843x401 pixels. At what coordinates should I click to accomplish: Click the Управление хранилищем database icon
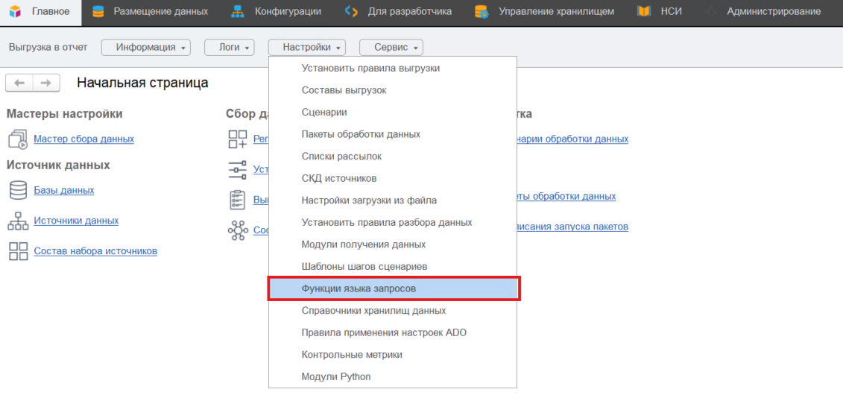point(482,11)
